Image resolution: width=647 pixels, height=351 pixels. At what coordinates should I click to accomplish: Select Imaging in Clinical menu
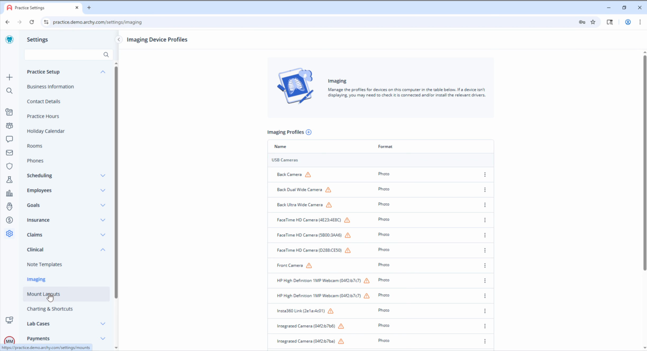[x=36, y=279]
